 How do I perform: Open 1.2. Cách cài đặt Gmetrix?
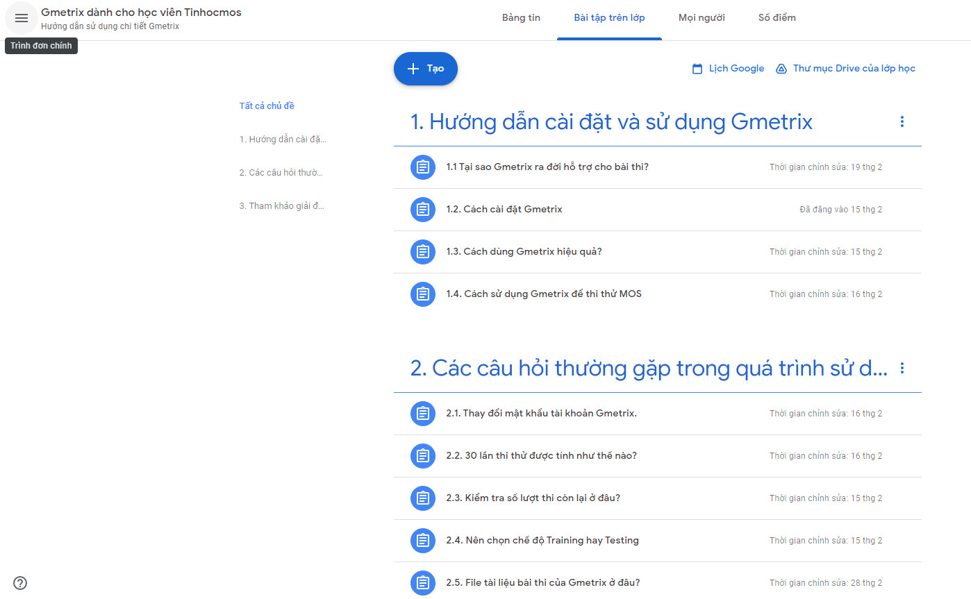point(504,210)
